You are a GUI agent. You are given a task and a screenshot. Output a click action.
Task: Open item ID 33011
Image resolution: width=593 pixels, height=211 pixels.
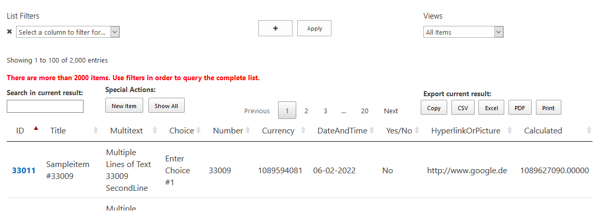24,170
